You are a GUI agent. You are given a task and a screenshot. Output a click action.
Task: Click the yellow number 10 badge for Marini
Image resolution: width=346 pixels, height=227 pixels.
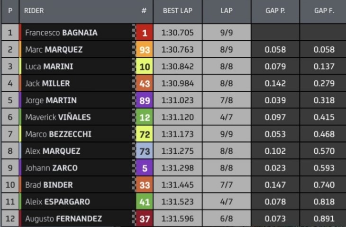click(144, 67)
